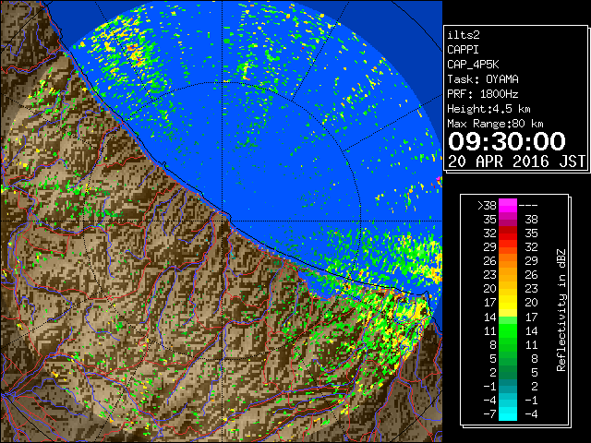This screenshot has width=591, height=443.
Task: Pick the purple 35–38 dBZ color band
Action: coord(508,220)
